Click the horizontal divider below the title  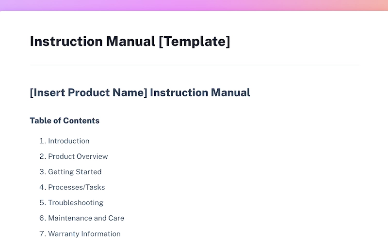coord(194,65)
